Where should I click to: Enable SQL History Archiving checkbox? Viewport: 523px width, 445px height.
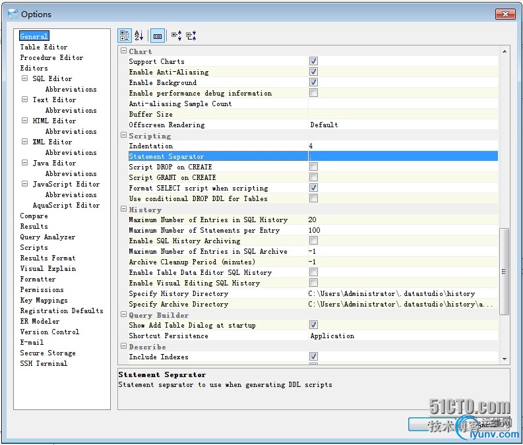click(313, 241)
